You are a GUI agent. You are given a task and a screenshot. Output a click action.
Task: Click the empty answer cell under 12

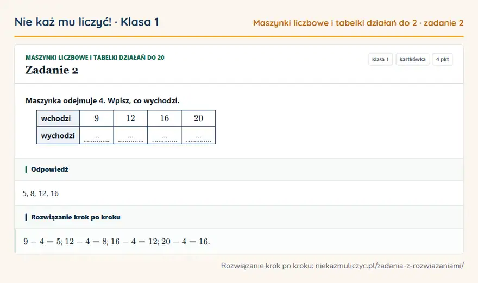[130, 135]
